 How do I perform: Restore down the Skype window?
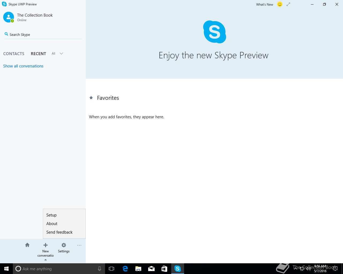[x=325, y=4]
